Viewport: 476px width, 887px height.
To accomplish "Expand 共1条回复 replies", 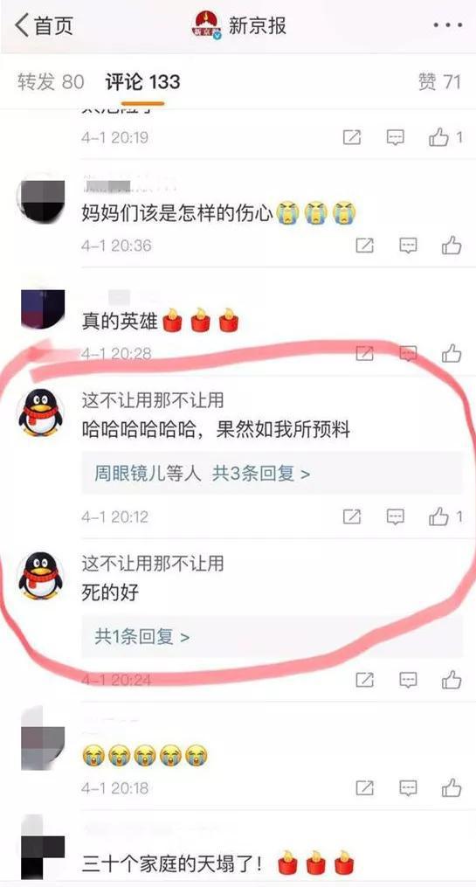I will (x=141, y=637).
